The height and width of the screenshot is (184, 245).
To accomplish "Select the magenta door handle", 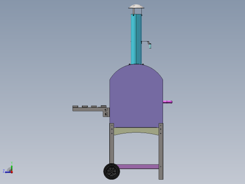I will tap(168, 102).
